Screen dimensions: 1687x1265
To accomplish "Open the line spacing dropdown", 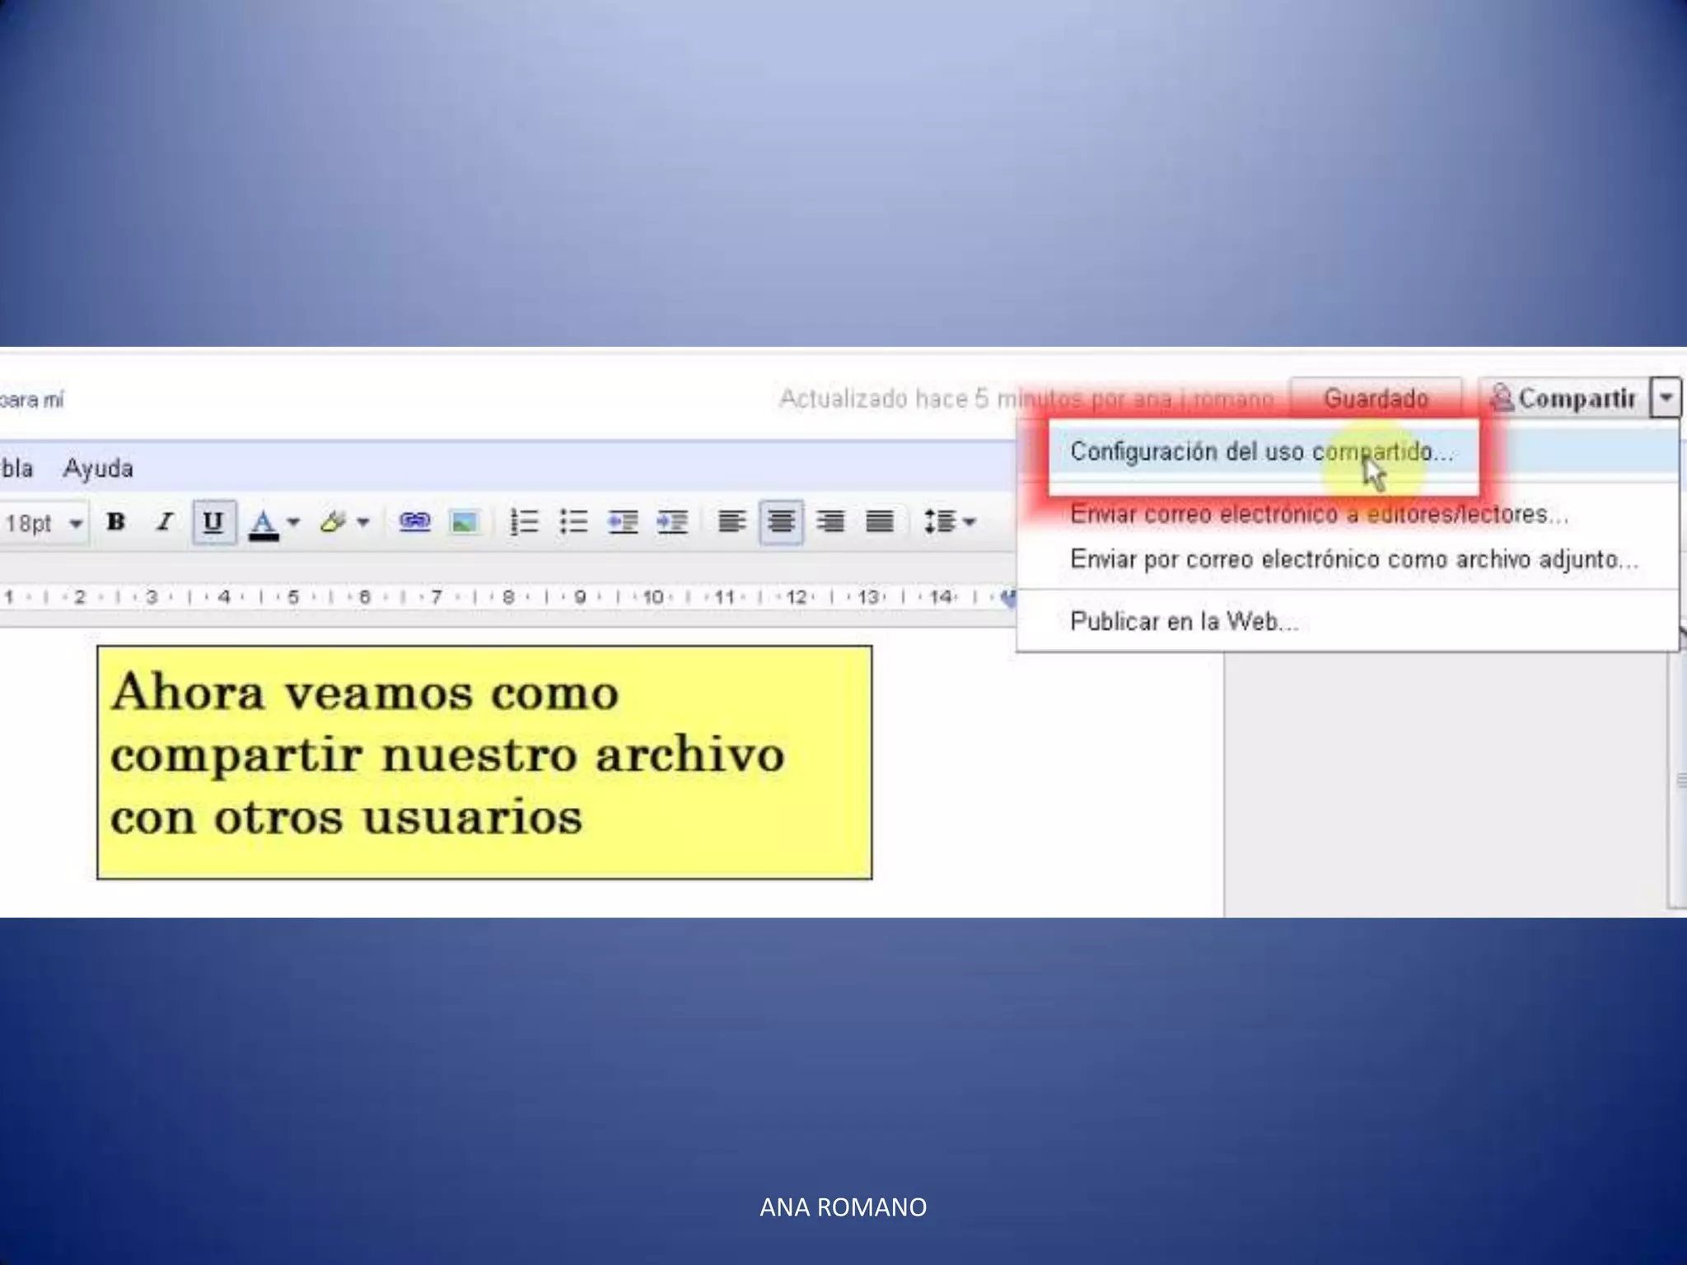I will 949,522.
